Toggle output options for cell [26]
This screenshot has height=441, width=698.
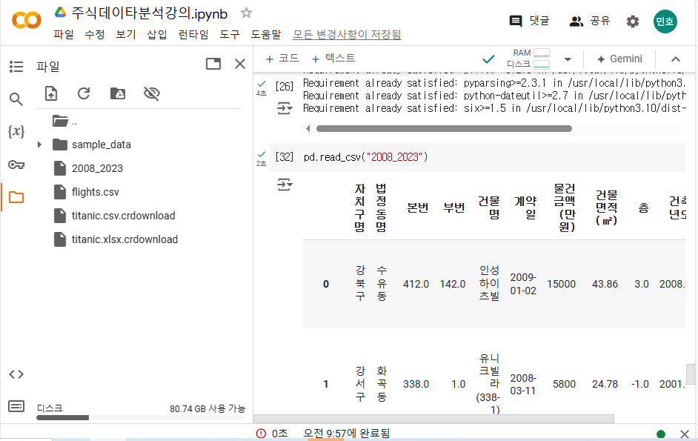[x=285, y=108]
